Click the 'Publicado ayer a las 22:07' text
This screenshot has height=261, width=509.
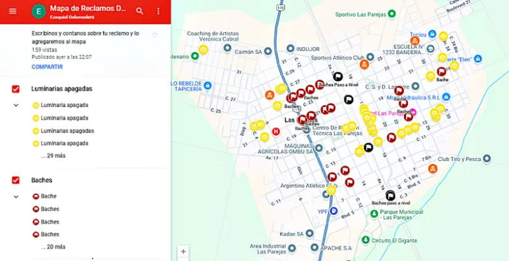click(62, 57)
